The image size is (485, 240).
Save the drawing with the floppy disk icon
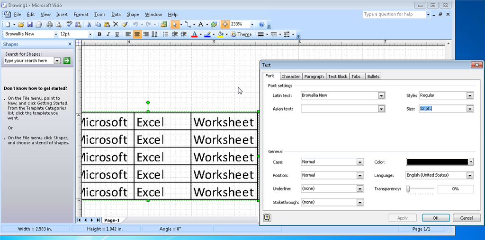pyautogui.click(x=30, y=25)
